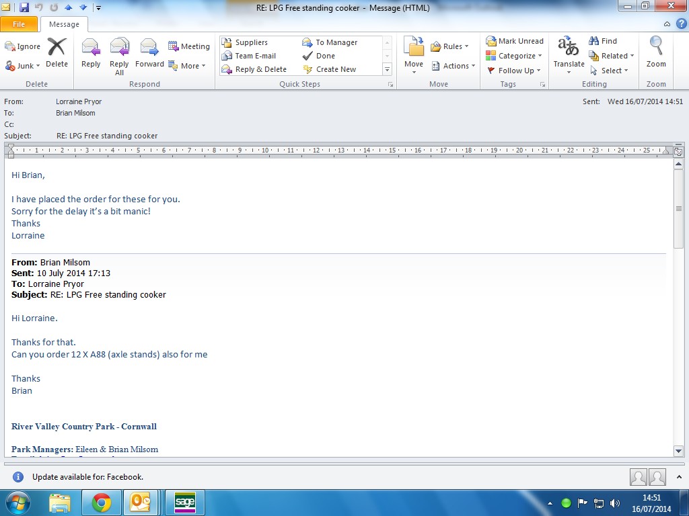Open Google Chrome from the taskbar
689x516 pixels.
tap(102, 503)
